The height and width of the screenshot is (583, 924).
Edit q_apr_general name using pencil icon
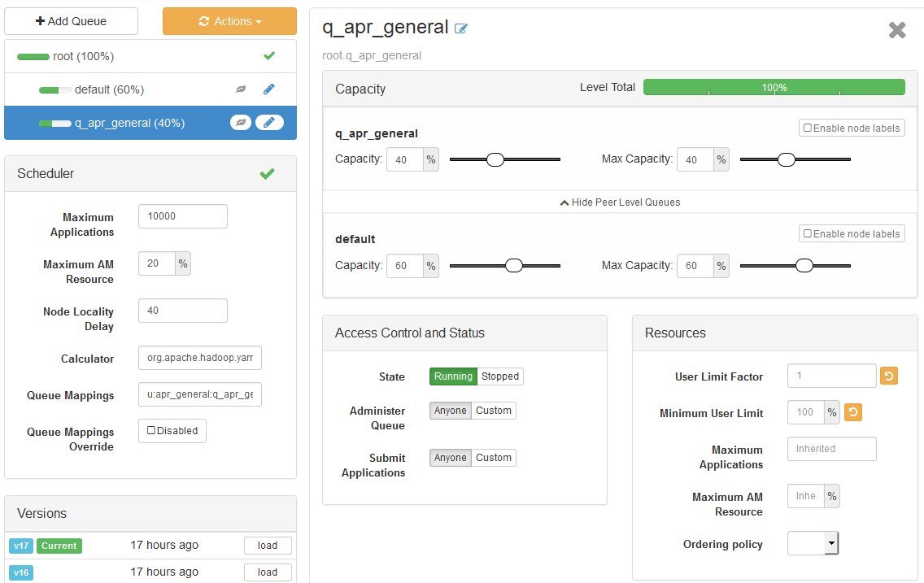(461, 28)
